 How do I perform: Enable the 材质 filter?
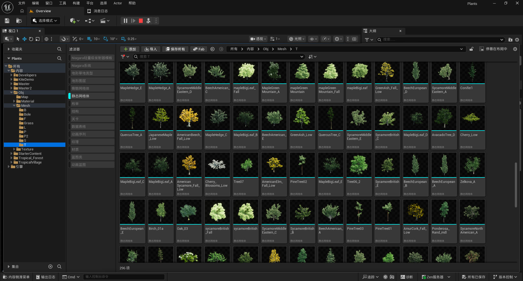91,149
